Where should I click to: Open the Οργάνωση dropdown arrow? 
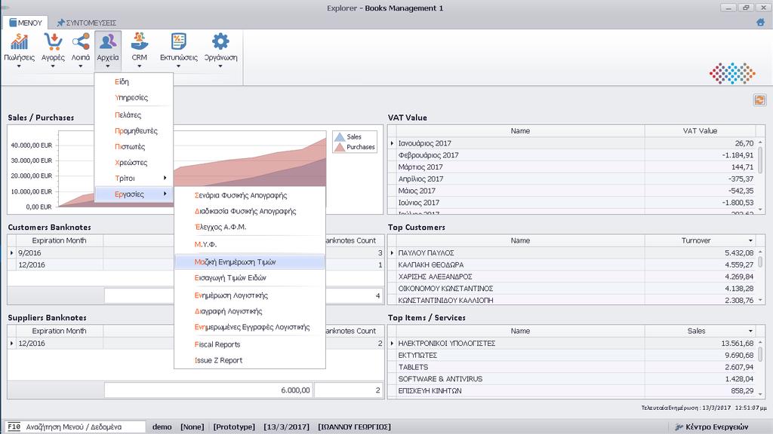[x=220, y=66]
